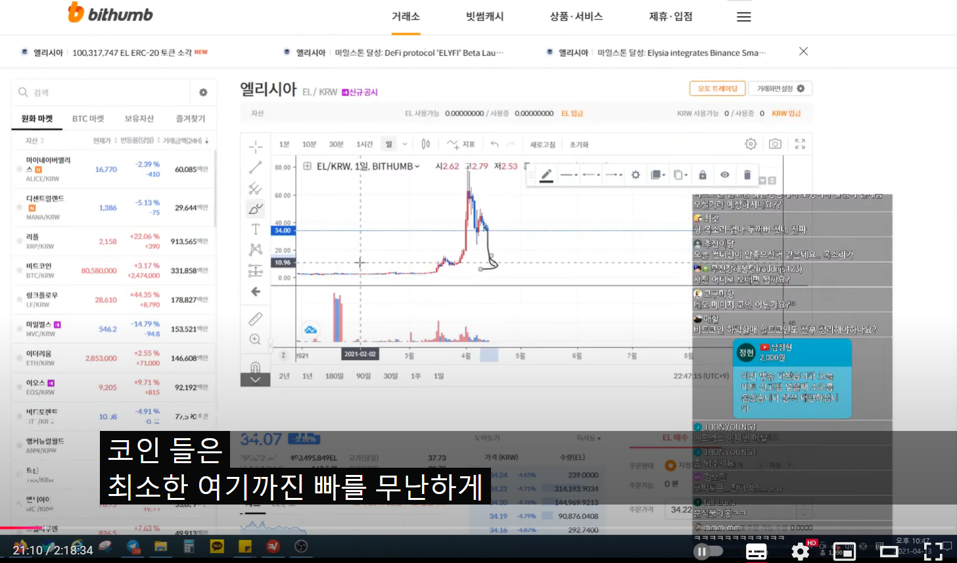Image resolution: width=957 pixels, height=563 pixels.
Task: Favorite star for MVC/KRW row
Action: point(20,329)
